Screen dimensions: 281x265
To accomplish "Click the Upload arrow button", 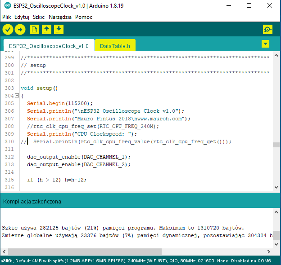I will (x=20, y=30).
